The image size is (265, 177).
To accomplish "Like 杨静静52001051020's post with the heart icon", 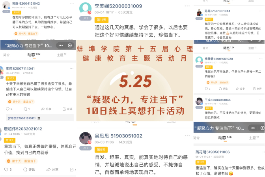I will (207, 88).
